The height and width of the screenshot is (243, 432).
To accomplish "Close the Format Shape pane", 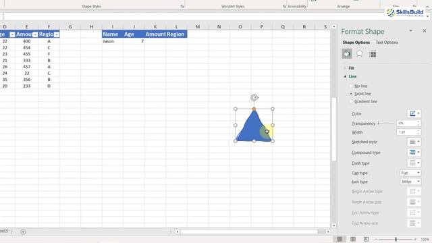I will 425,31.
